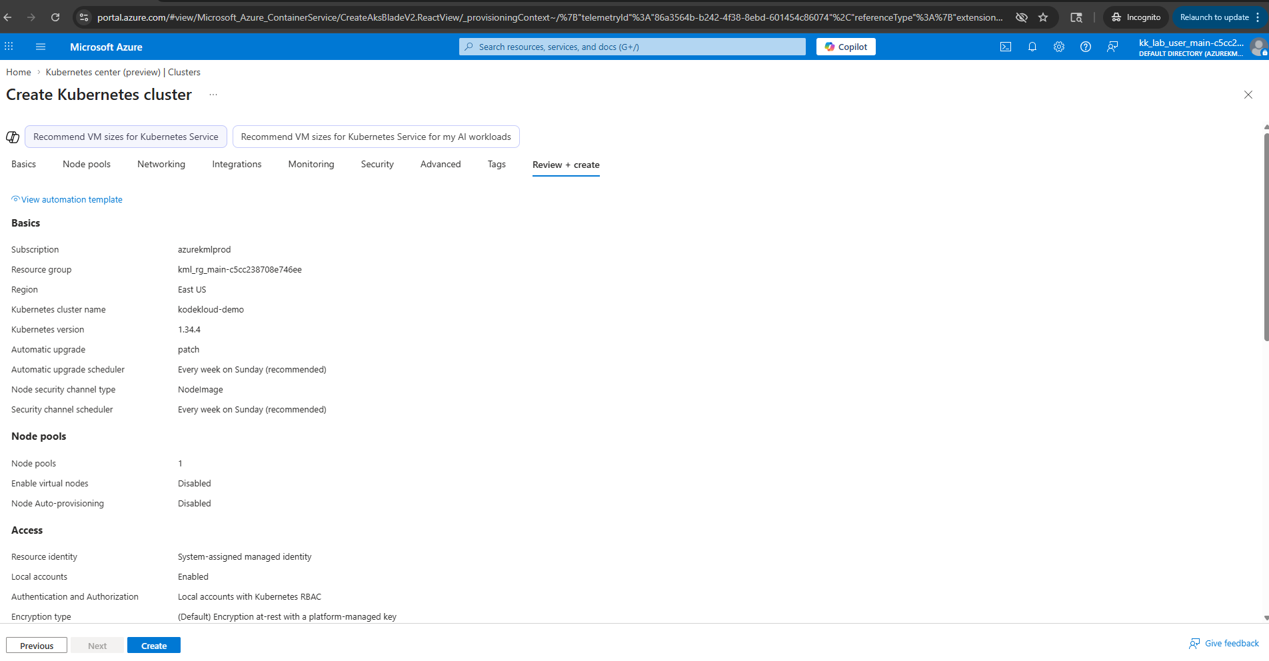Open the browser tab search icon
The height and width of the screenshot is (661, 1269).
click(1076, 17)
